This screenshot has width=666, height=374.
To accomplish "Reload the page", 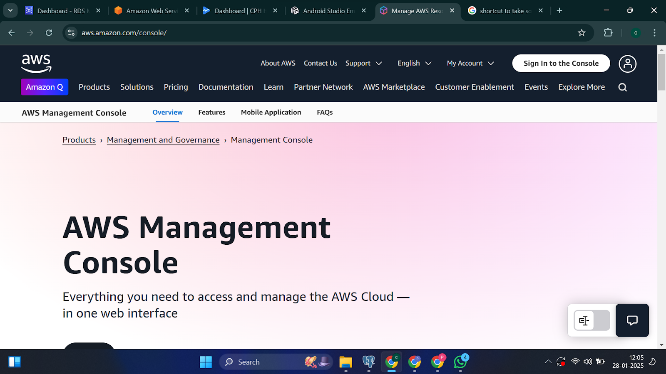I will pos(49,33).
